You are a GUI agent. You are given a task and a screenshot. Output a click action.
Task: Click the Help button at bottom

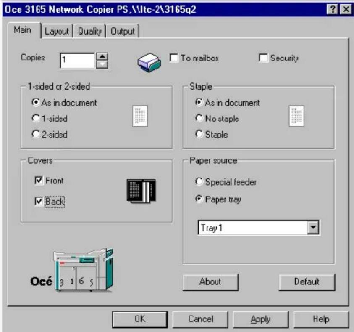pos(321,319)
